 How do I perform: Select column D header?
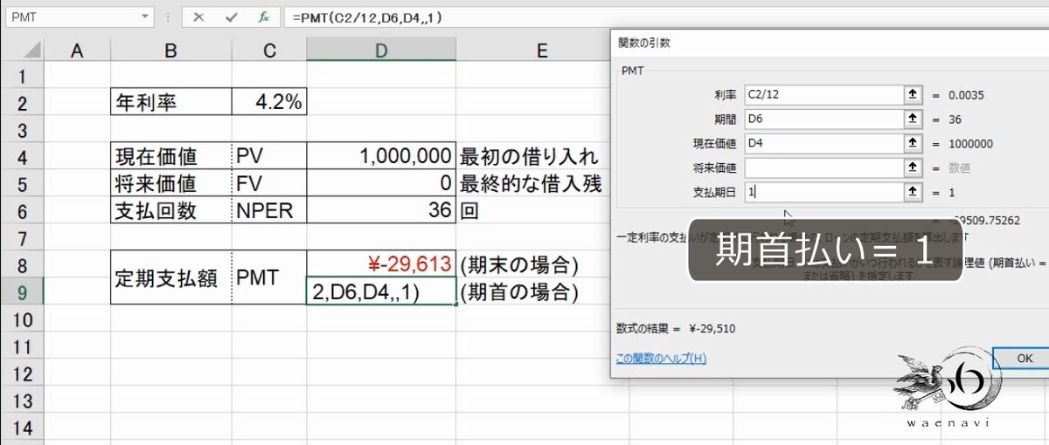[381, 51]
